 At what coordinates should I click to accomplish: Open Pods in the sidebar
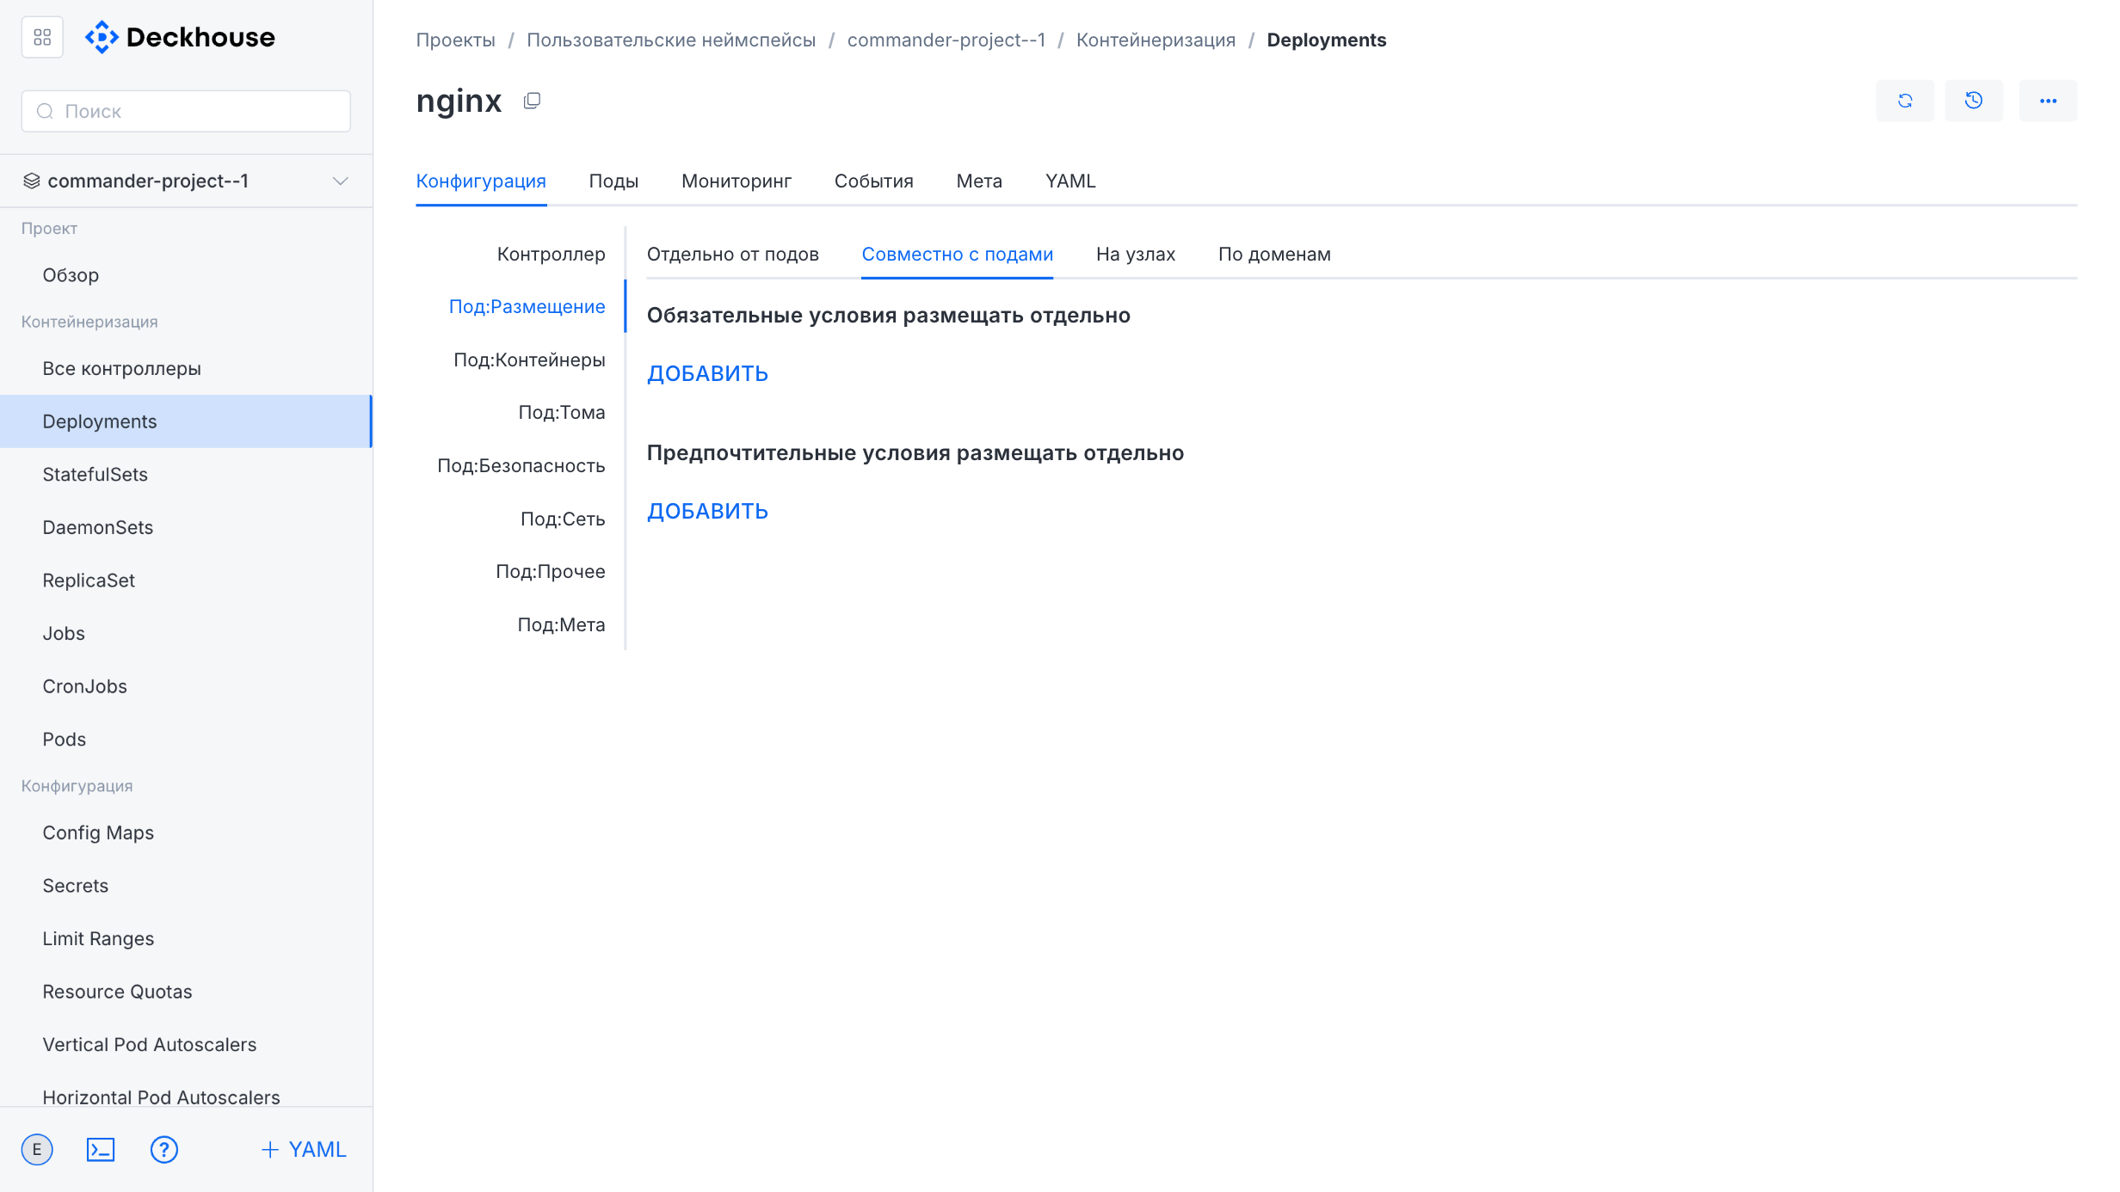point(186,739)
